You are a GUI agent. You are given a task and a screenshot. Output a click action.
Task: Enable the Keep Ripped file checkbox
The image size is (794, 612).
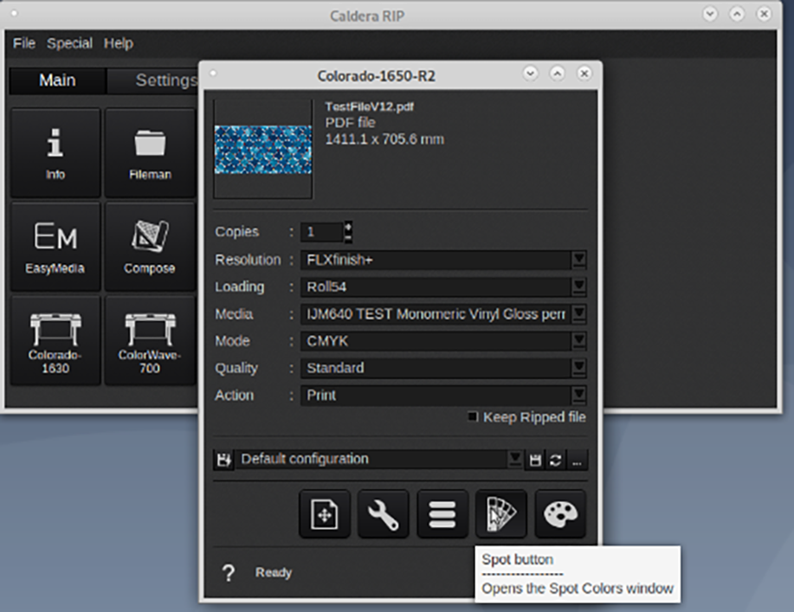tap(473, 417)
